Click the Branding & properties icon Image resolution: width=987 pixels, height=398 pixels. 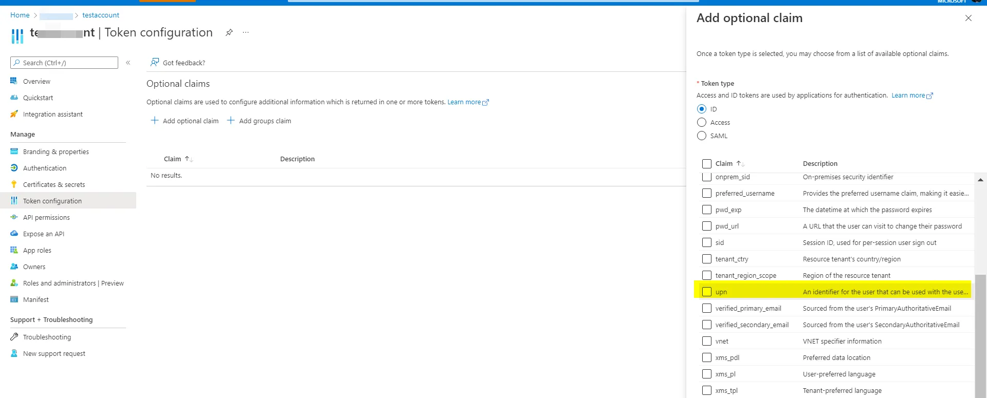pyautogui.click(x=14, y=151)
